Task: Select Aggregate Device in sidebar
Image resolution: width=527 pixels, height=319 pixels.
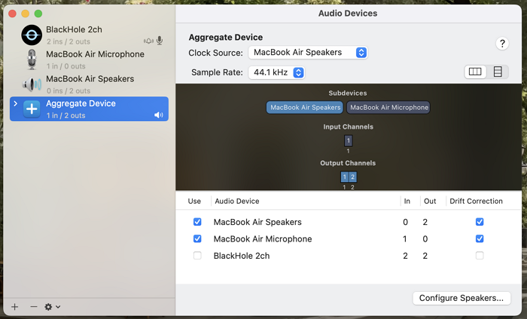Action: point(89,109)
